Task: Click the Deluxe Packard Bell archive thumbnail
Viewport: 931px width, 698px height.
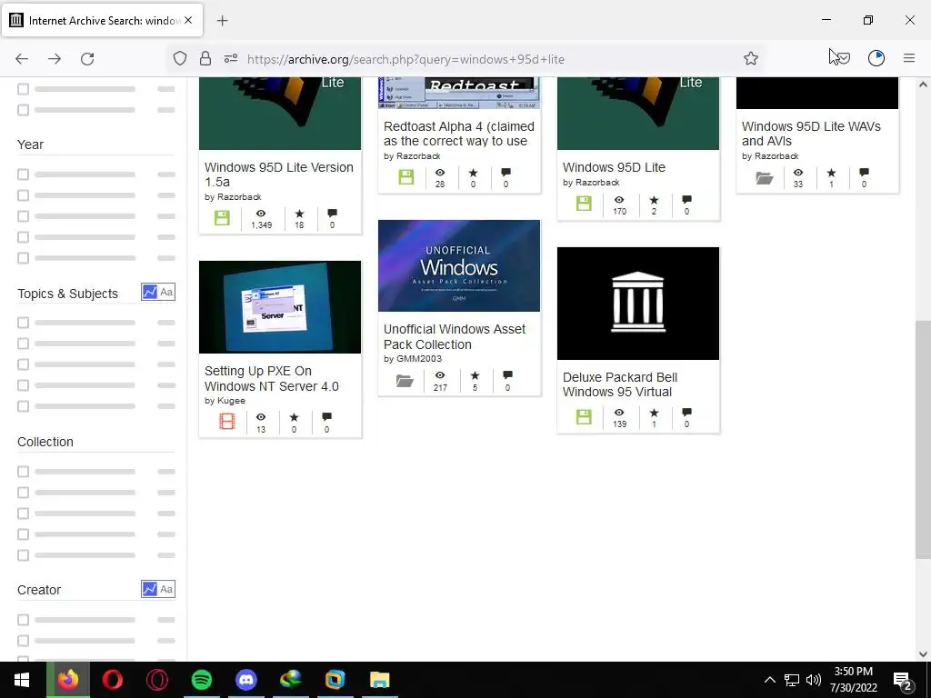Action: point(638,304)
